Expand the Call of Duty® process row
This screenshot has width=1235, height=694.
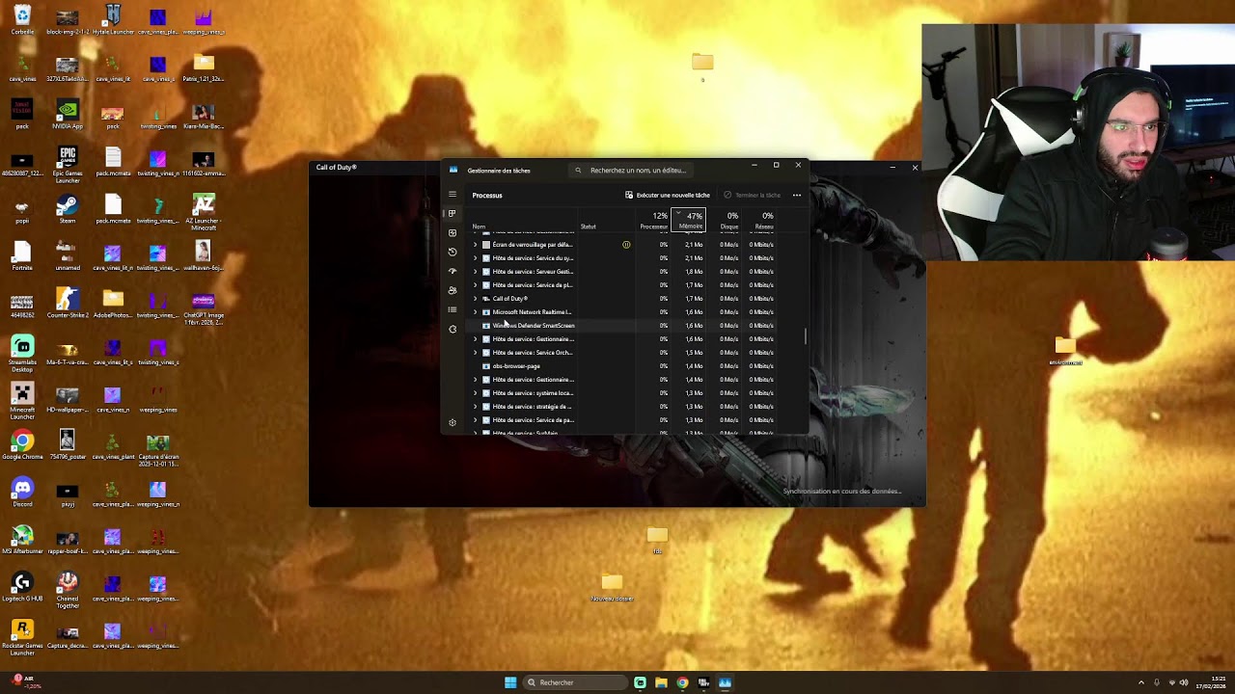[x=475, y=299]
